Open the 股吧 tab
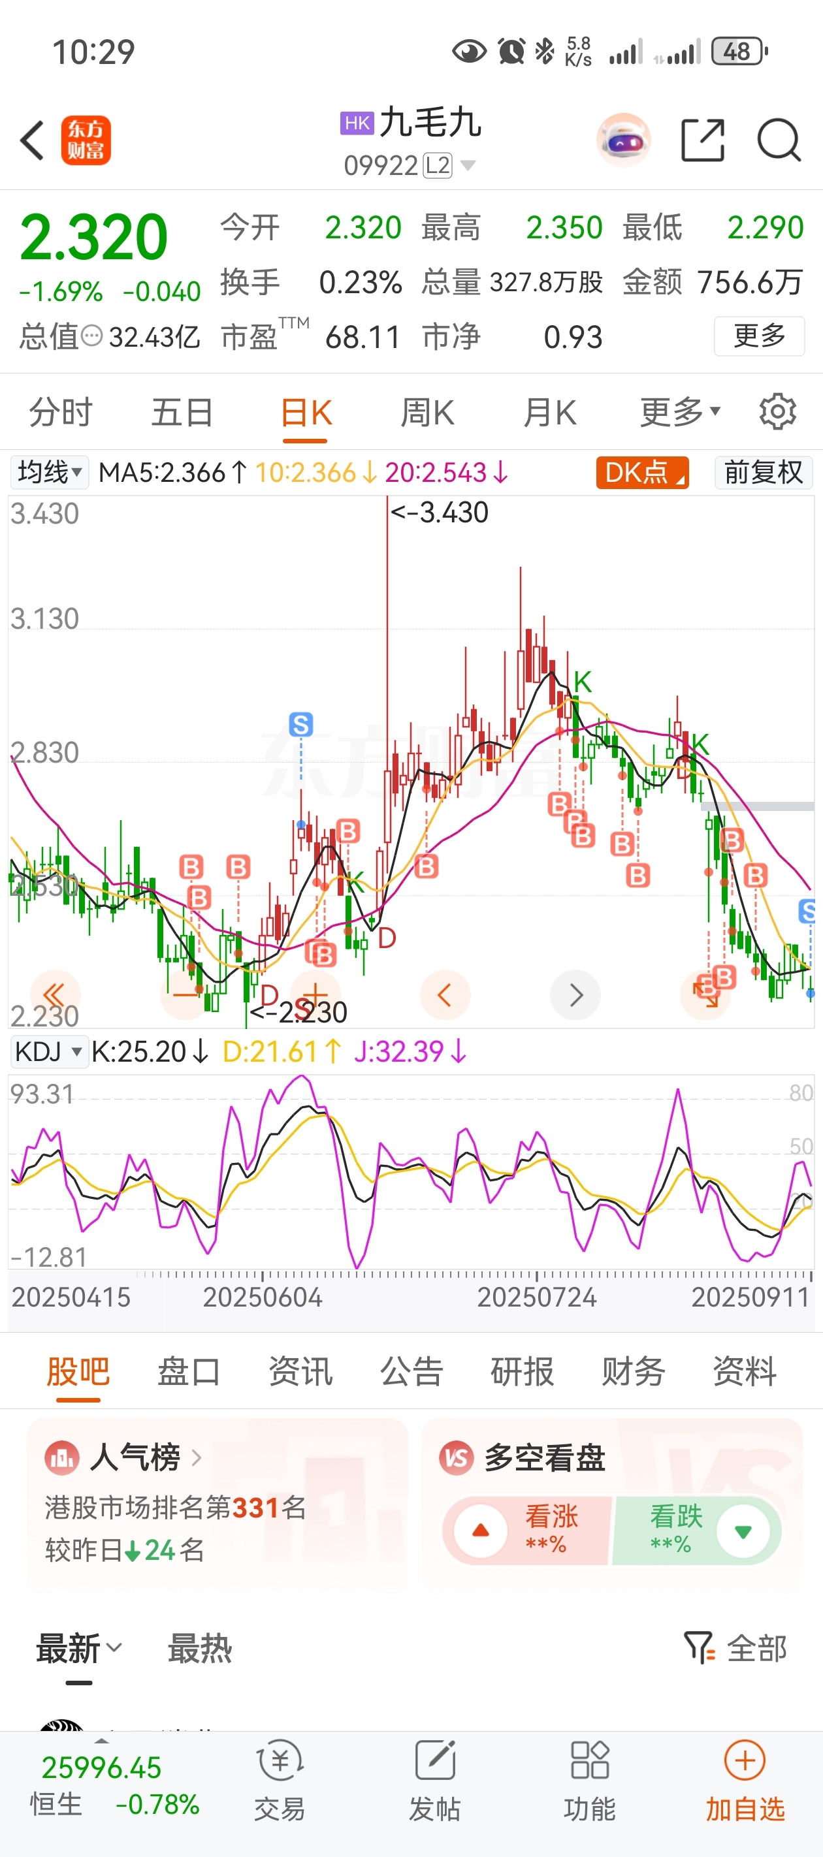Viewport: 823px width, 1857px height. coord(78,1371)
